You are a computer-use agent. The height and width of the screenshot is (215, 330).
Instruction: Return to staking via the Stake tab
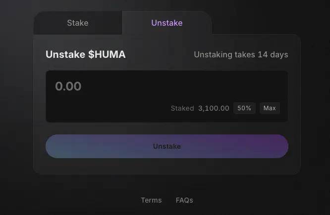78,23
